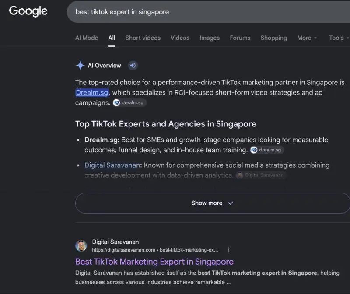Open the Videos tab
This screenshot has height=294, width=350.
180,38
